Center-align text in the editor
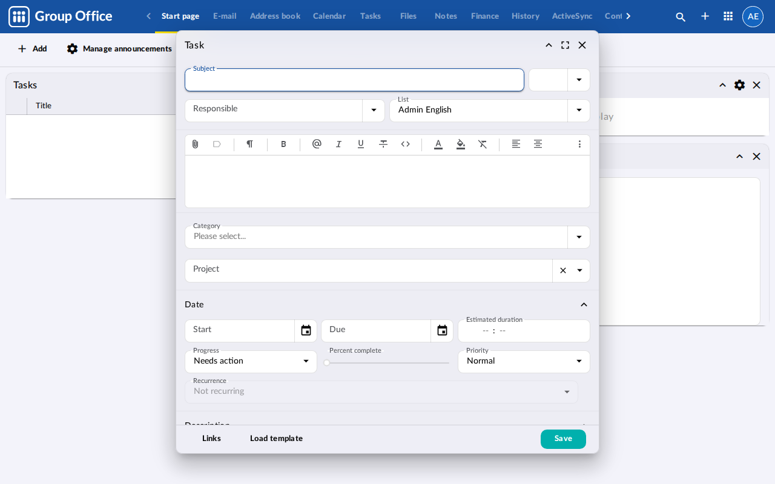Image resolution: width=775 pixels, height=484 pixels. click(x=538, y=144)
